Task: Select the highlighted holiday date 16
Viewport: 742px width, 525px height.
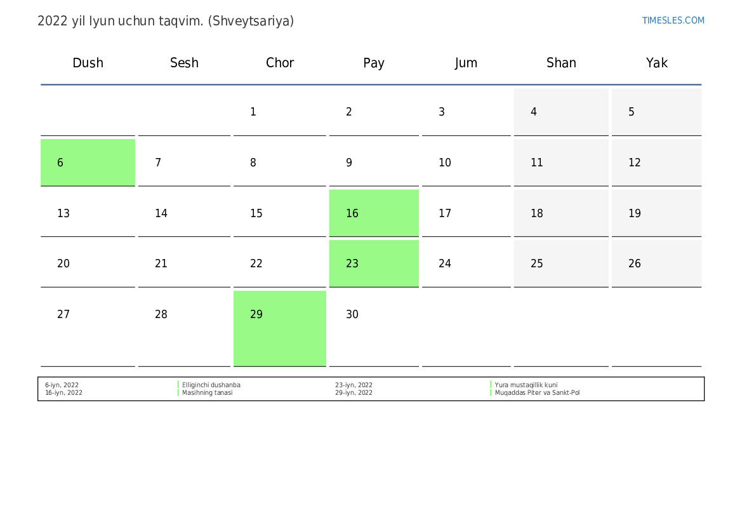Action: 373,213
